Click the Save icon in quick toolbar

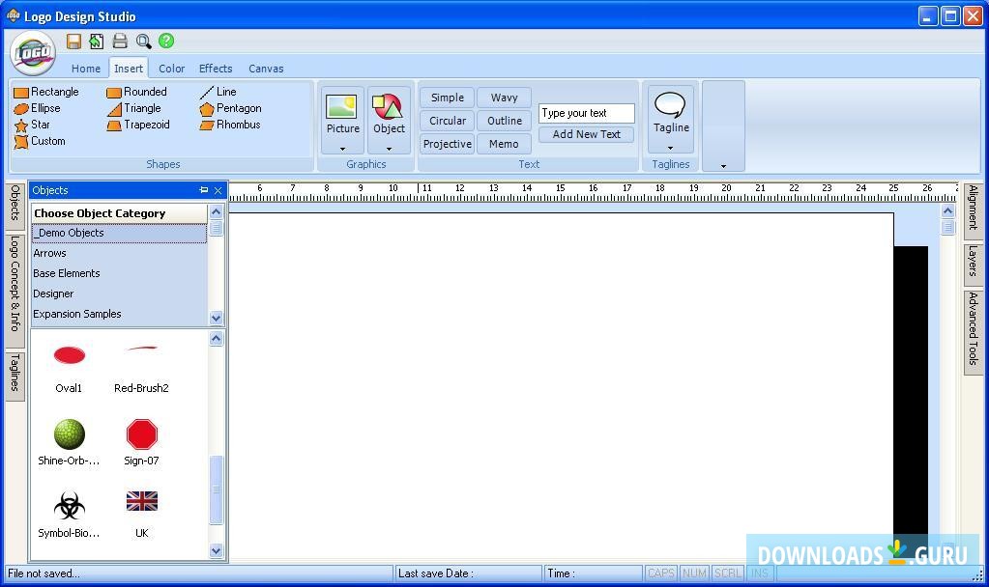(x=73, y=42)
